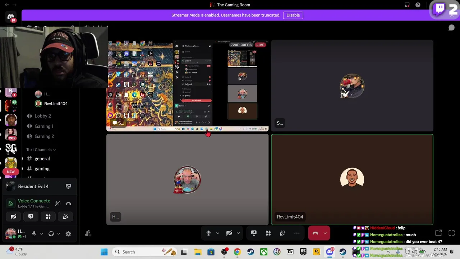Show the voice channel chat bubble
This screenshot has height=259, width=460.
click(451, 28)
